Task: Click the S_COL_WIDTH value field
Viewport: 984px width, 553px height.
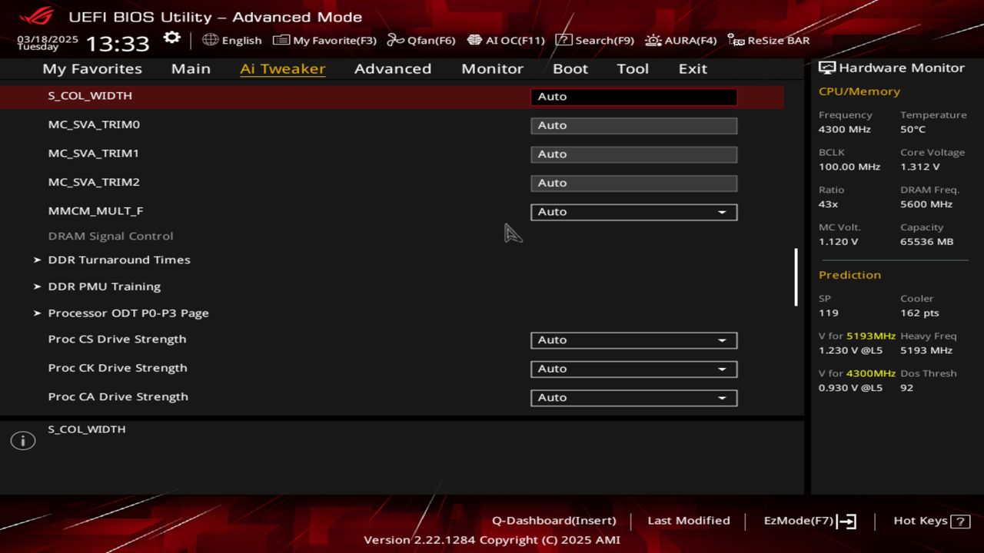Action: pos(634,97)
